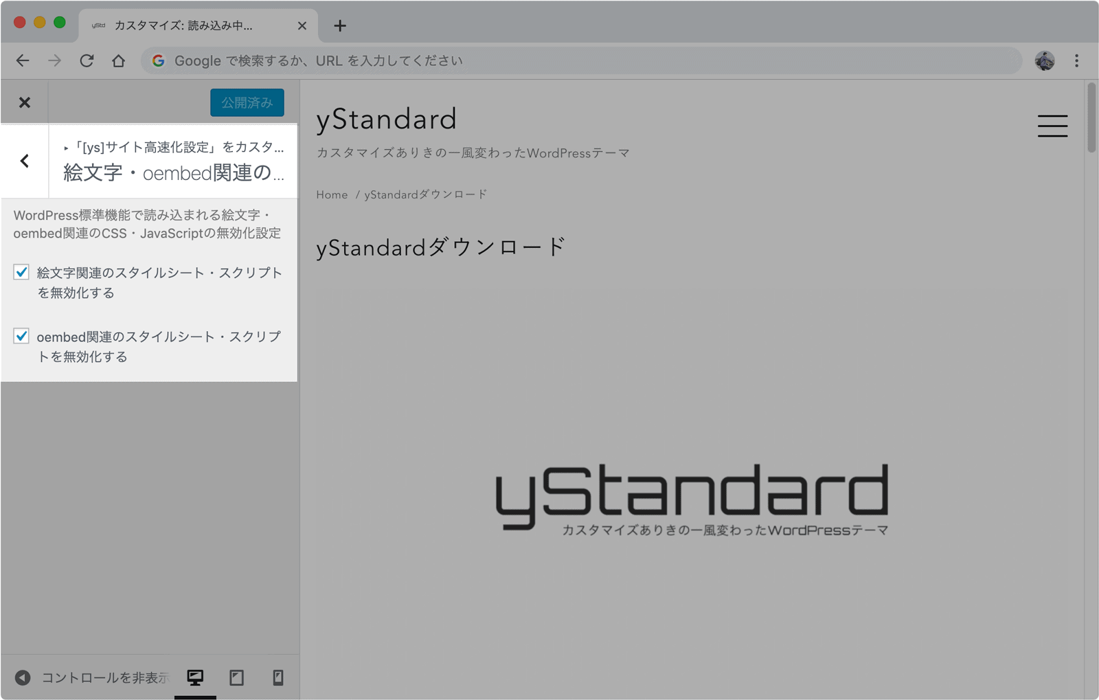Hide controls with the collapse arrow icon
The height and width of the screenshot is (700, 1099).
[23, 678]
